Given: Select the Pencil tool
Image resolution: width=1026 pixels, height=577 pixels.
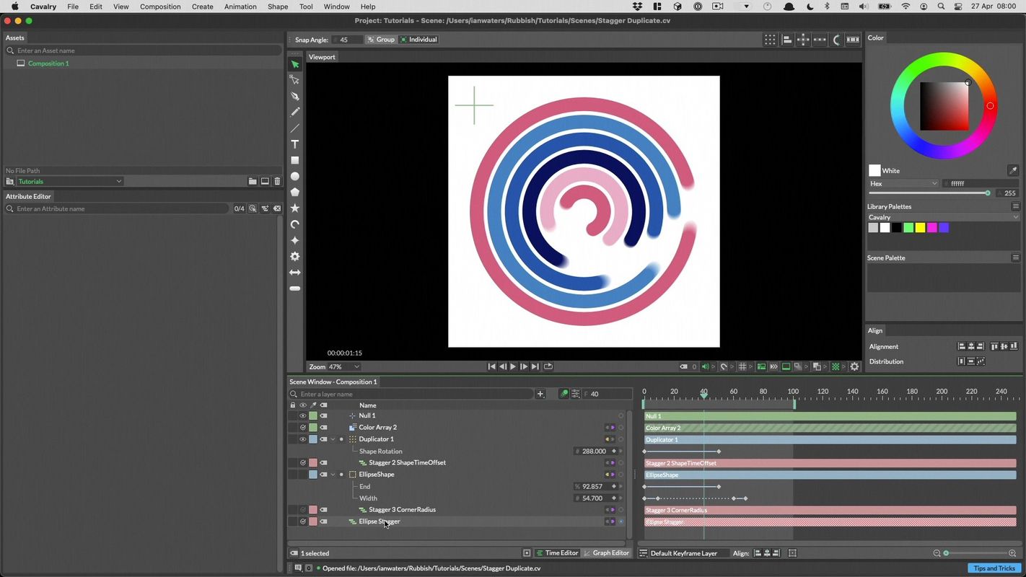Looking at the screenshot, I should coord(294,112).
